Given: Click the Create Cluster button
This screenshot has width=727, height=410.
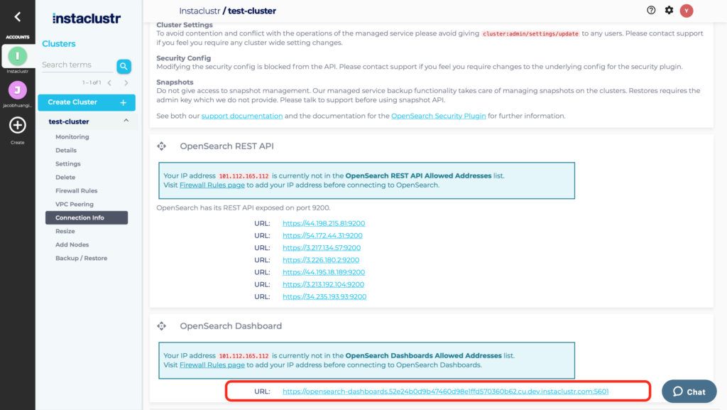Looking at the screenshot, I should tap(86, 102).
